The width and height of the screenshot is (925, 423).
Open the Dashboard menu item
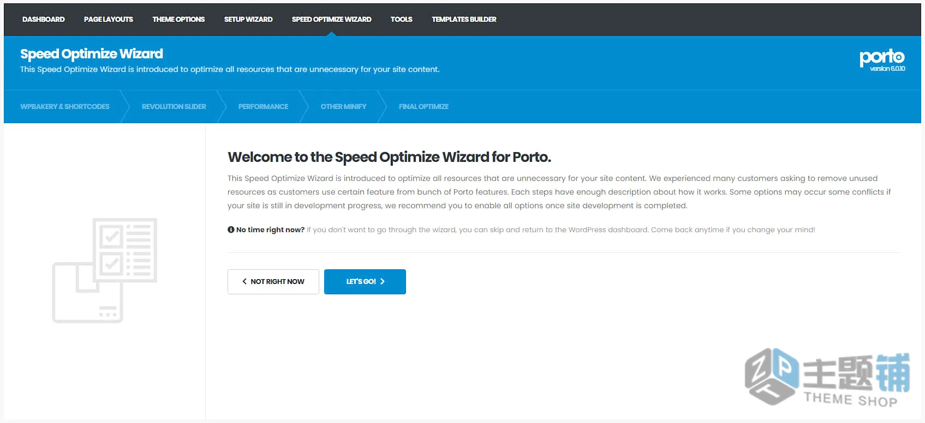click(x=43, y=19)
